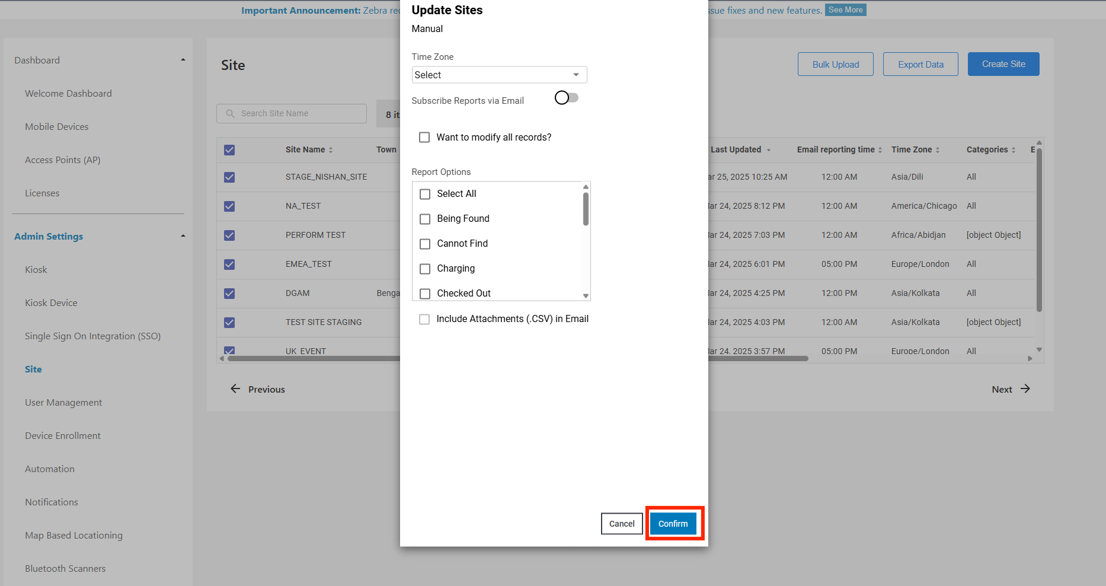This screenshot has height=586, width=1106.
Task: Collapse the Admin Settings sidebar section
Action: pyautogui.click(x=183, y=236)
